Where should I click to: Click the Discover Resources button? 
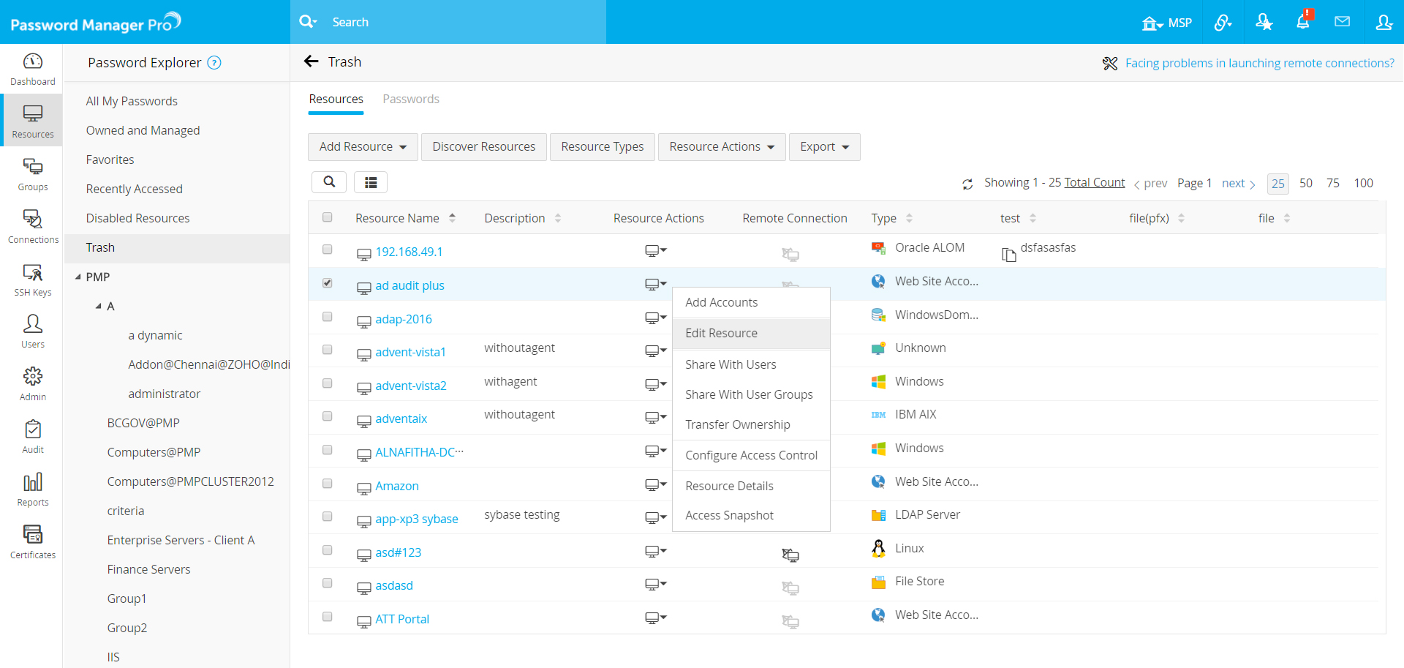click(483, 147)
